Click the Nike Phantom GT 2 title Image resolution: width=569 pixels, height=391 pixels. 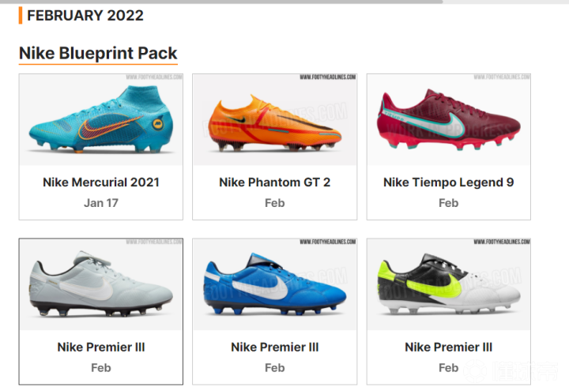point(275,182)
